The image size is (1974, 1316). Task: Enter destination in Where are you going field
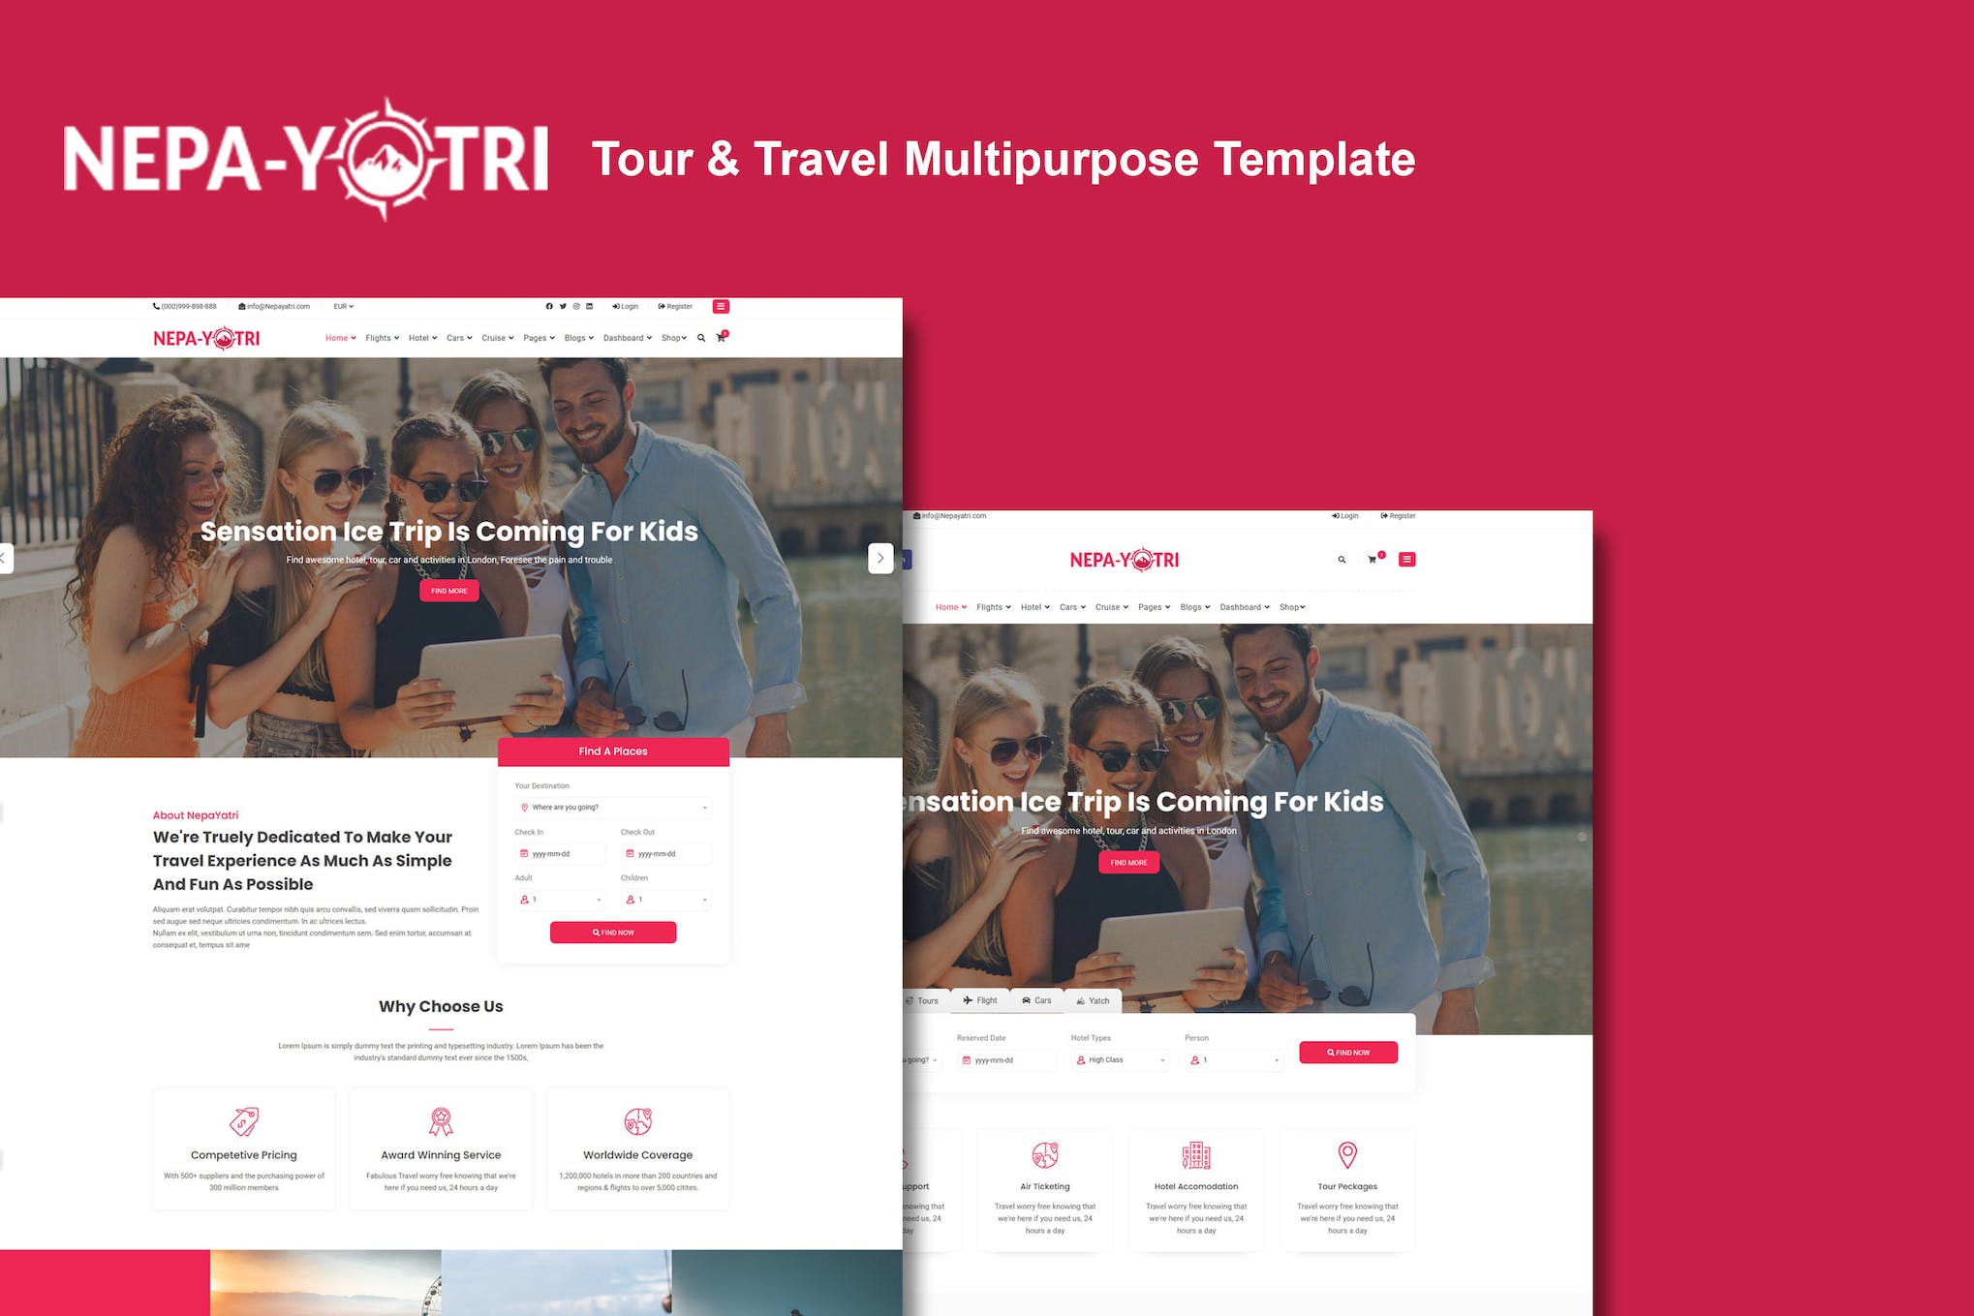point(612,807)
